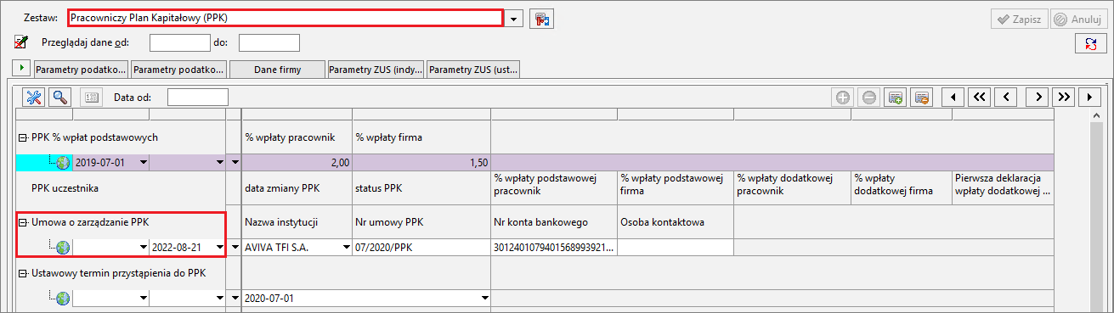Click the icon button next to Zestaw dropdown
The image size is (1114, 313).
541,19
